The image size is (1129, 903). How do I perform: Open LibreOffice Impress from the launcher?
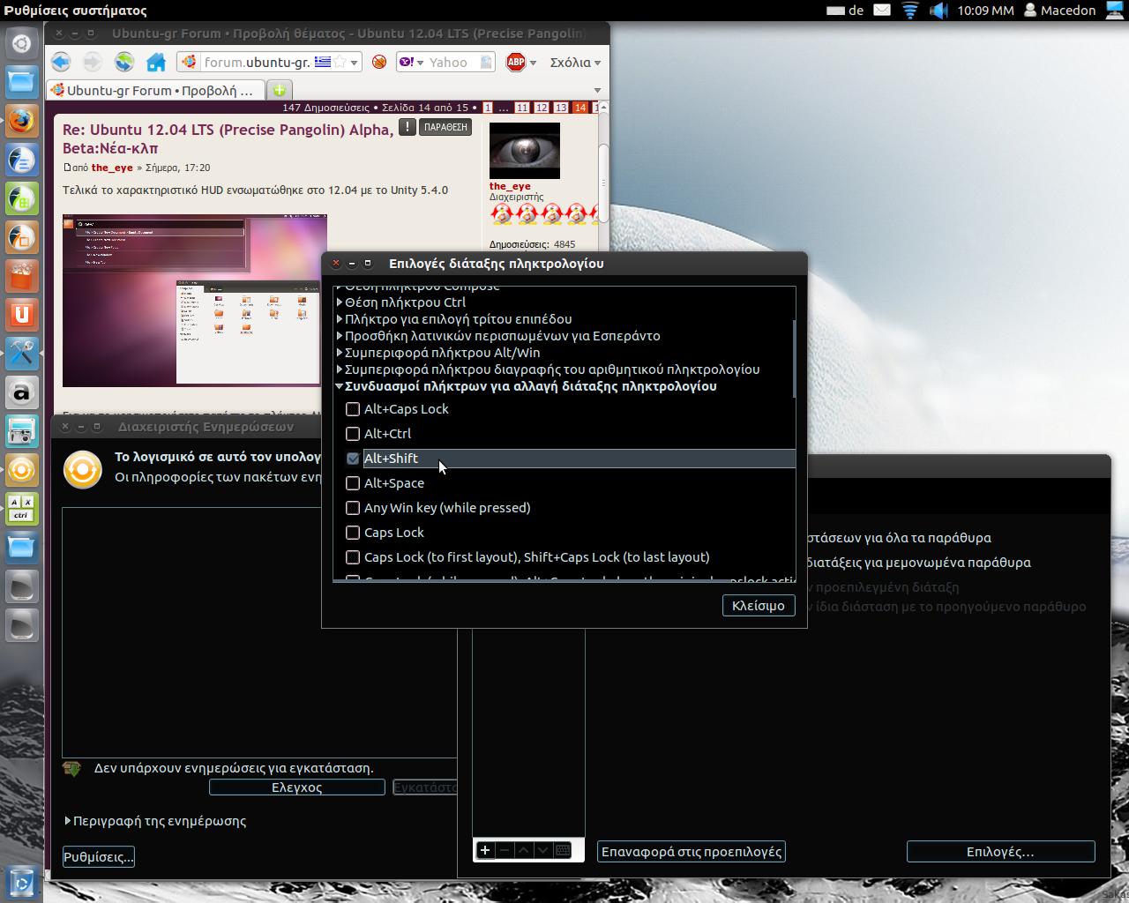21,237
